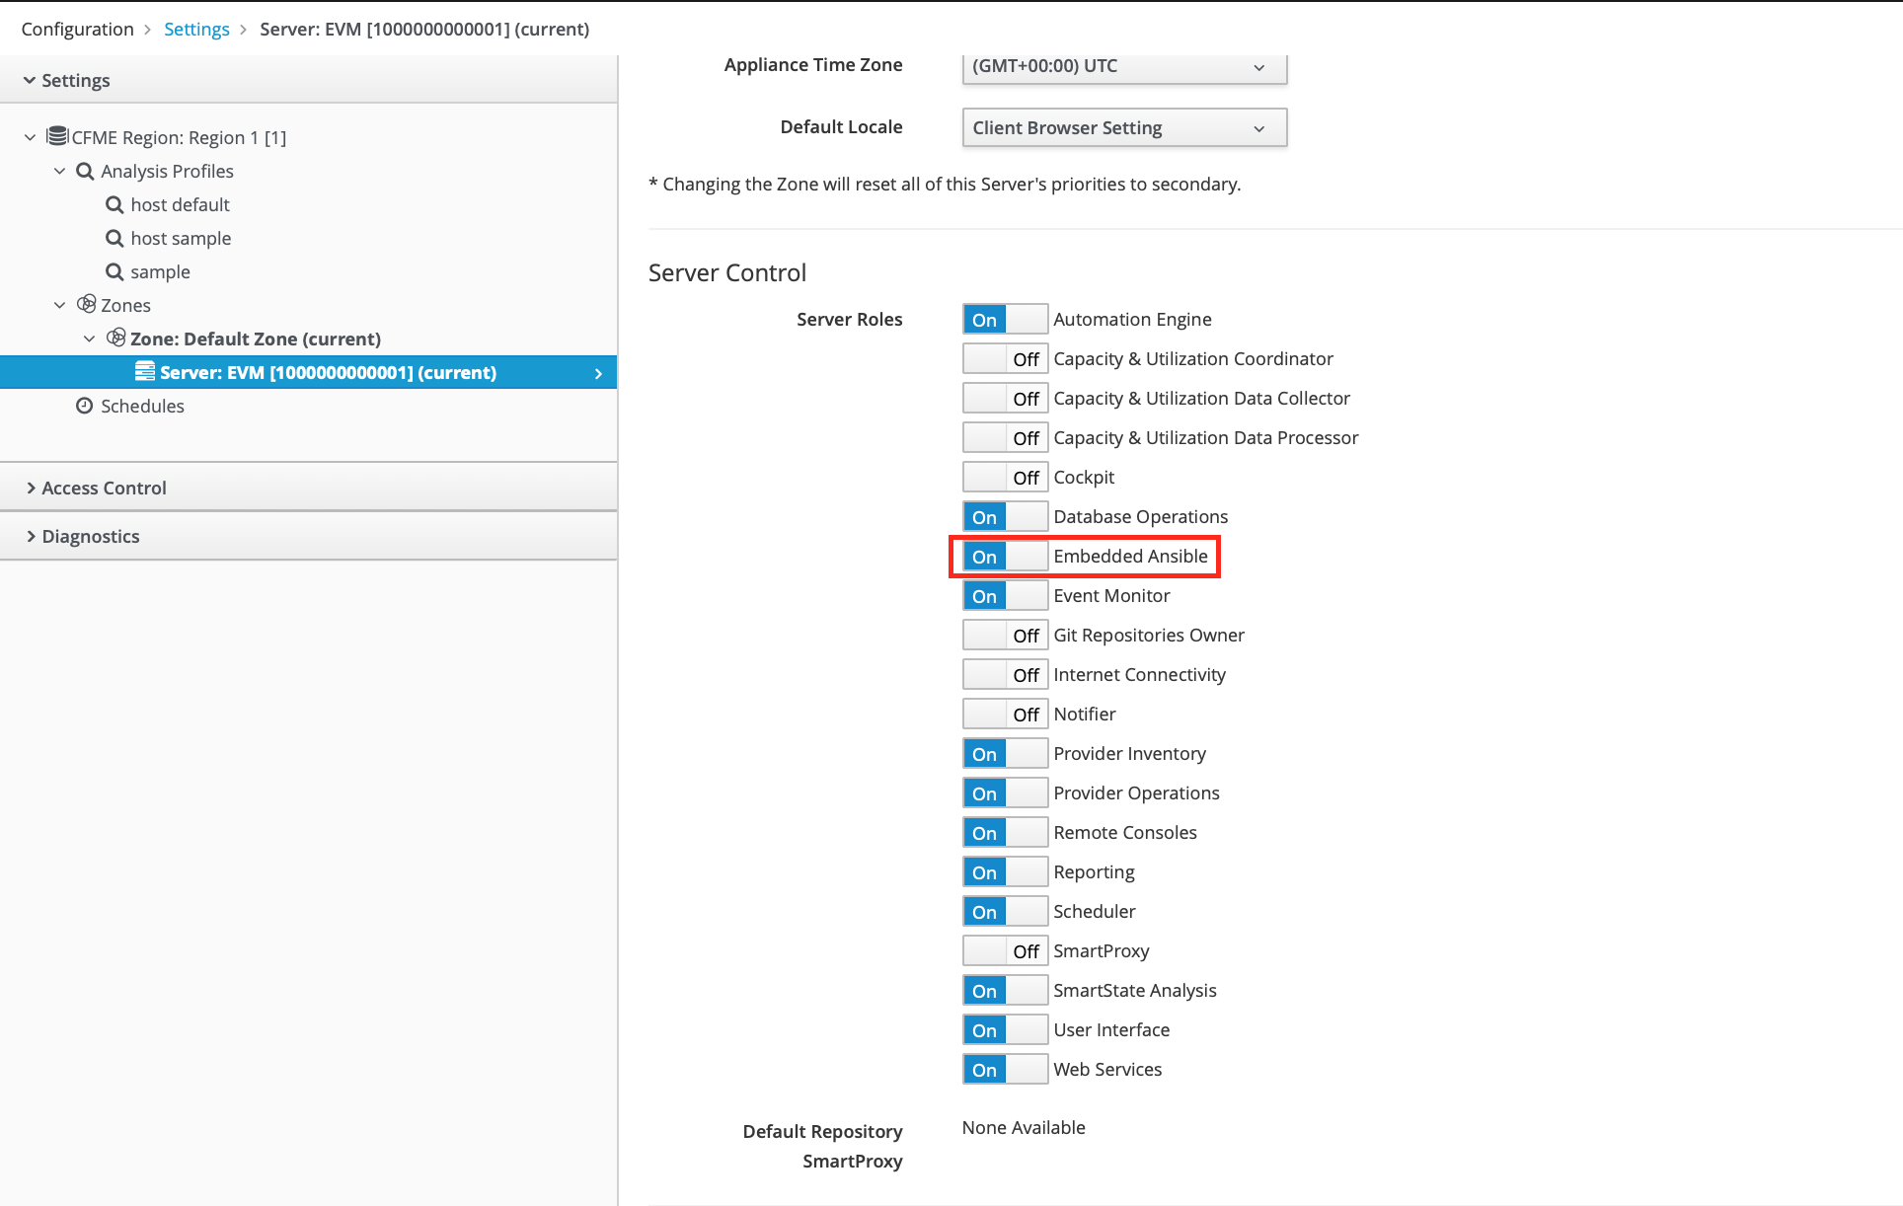Click the host default profile search icon
The height and width of the screenshot is (1206, 1903).
coord(114,204)
